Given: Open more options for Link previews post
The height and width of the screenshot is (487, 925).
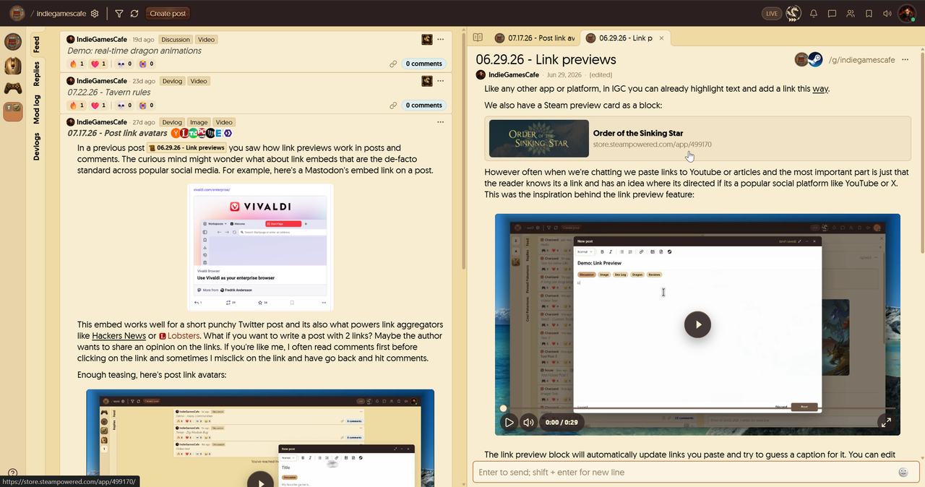Looking at the screenshot, I should (x=905, y=59).
